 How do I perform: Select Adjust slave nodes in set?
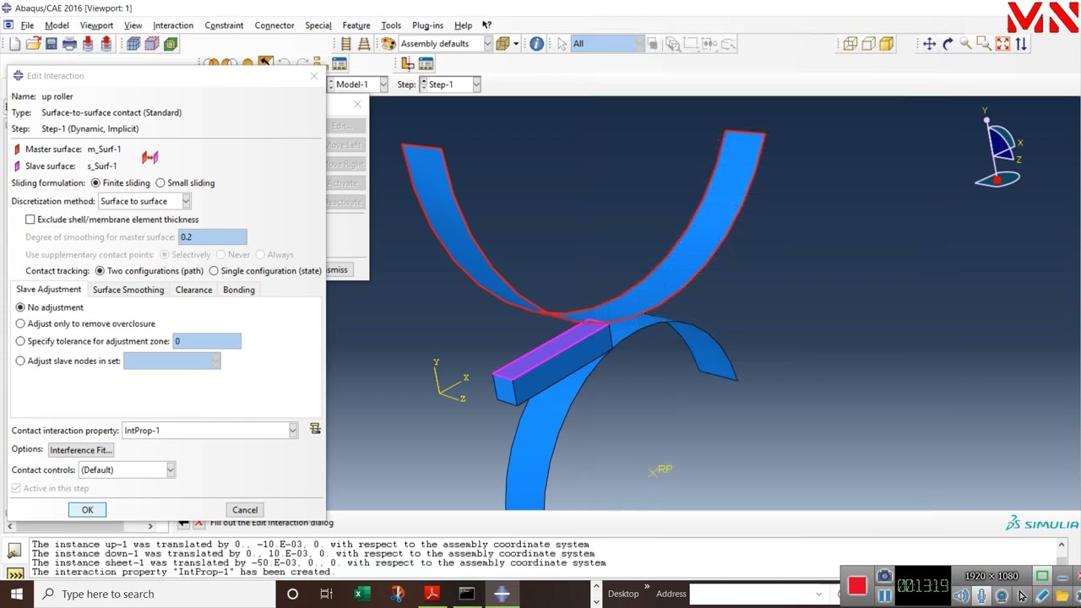21,361
